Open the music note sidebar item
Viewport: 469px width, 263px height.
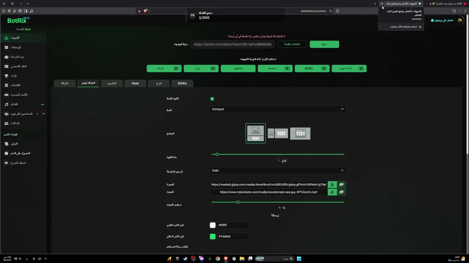(23, 104)
